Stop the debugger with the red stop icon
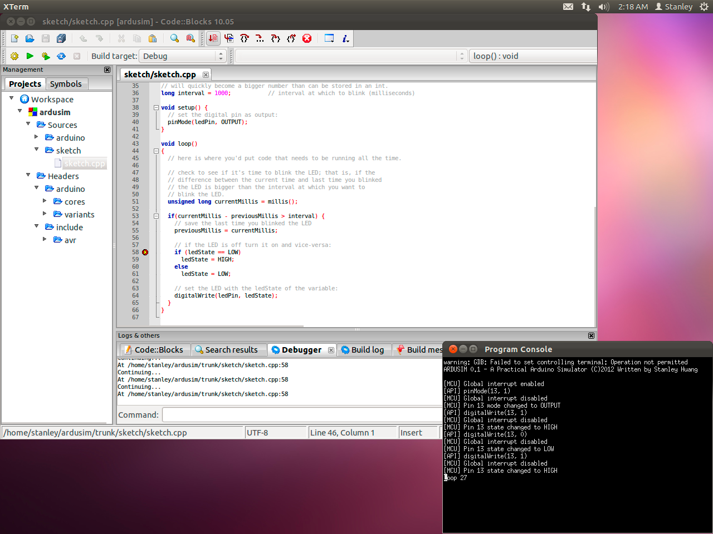Viewport: 713px width, 534px height. click(x=307, y=38)
